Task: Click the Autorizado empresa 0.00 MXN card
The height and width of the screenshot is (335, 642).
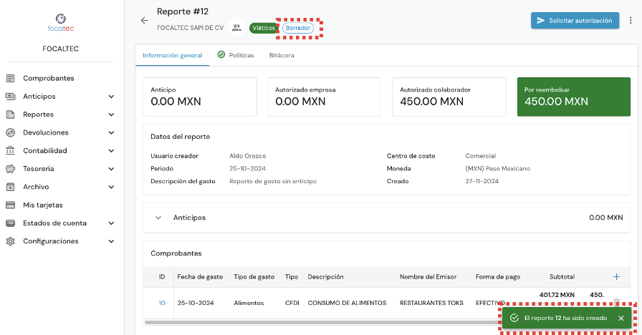Action: [x=325, y=97]
